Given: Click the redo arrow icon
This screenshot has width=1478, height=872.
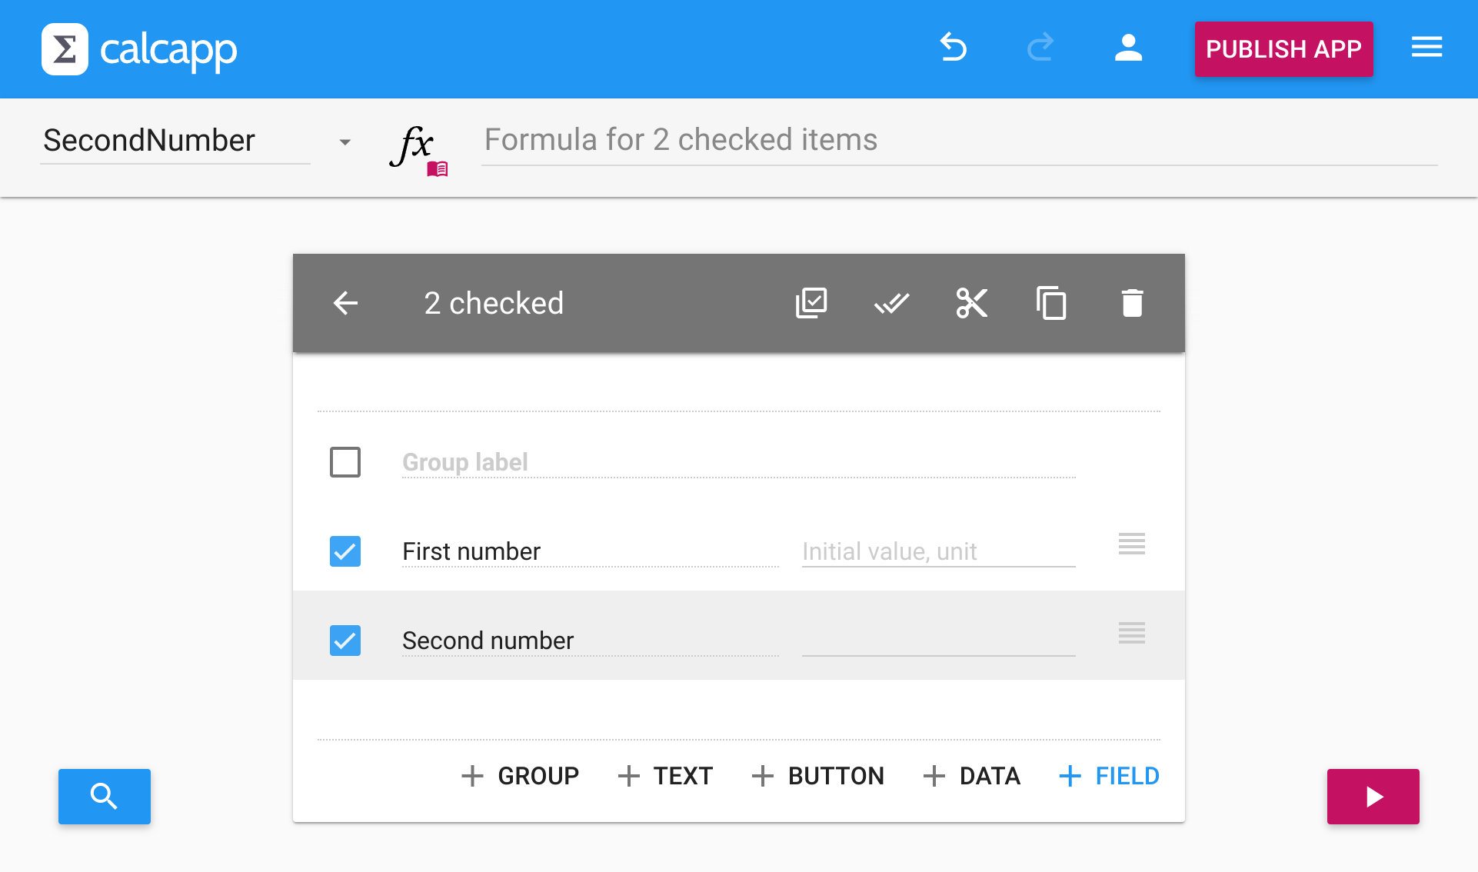Looking at the screenshot, I should click(1040, 48).
